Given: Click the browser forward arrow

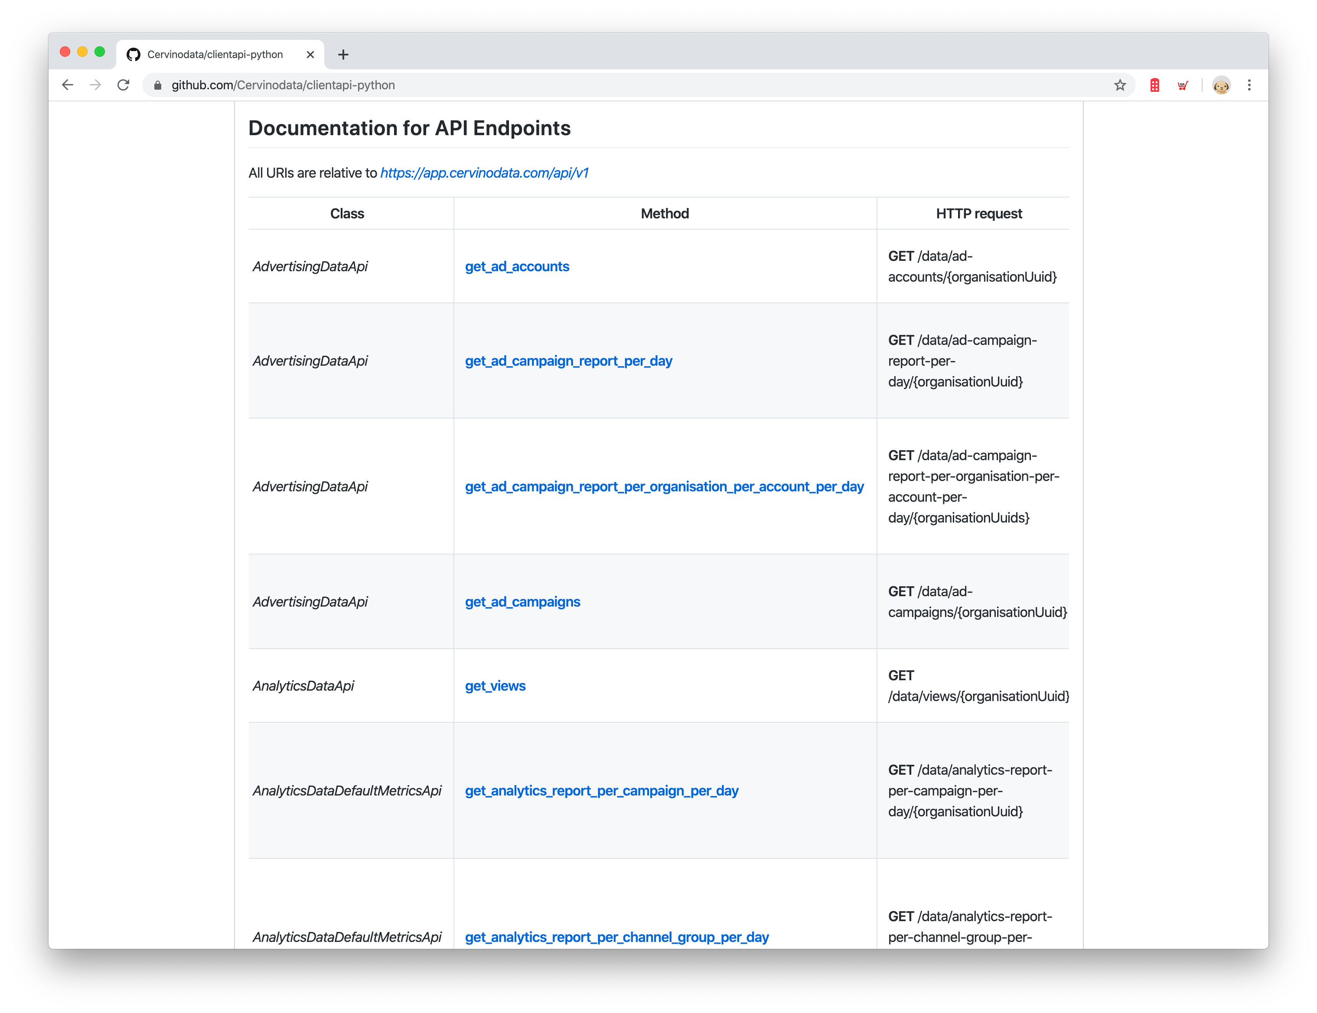Looking at the screenshot, I should [x=95, y=85].
